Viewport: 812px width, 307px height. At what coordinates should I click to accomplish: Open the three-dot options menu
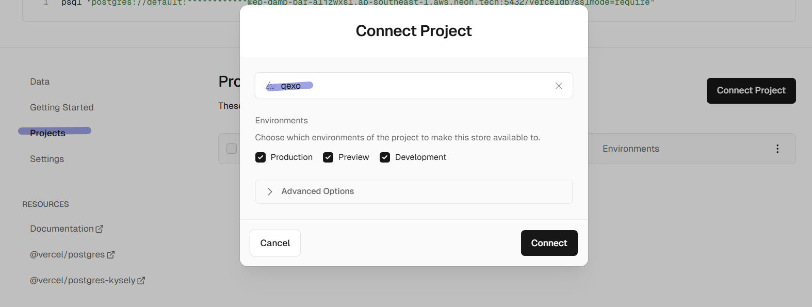pyautogui.click(x=777, y=149)
